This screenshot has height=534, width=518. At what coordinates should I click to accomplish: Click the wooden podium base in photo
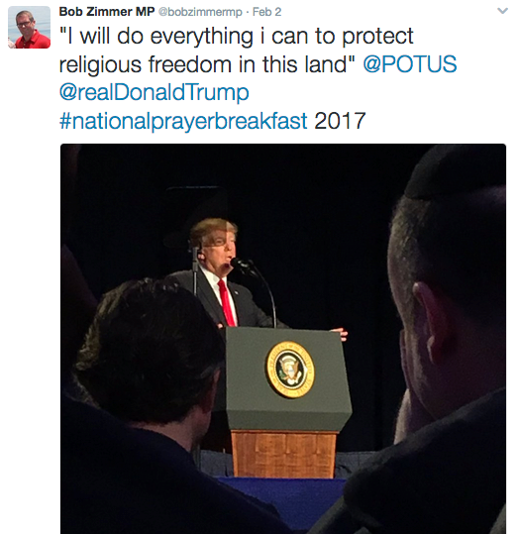click(x=283, y=454)
